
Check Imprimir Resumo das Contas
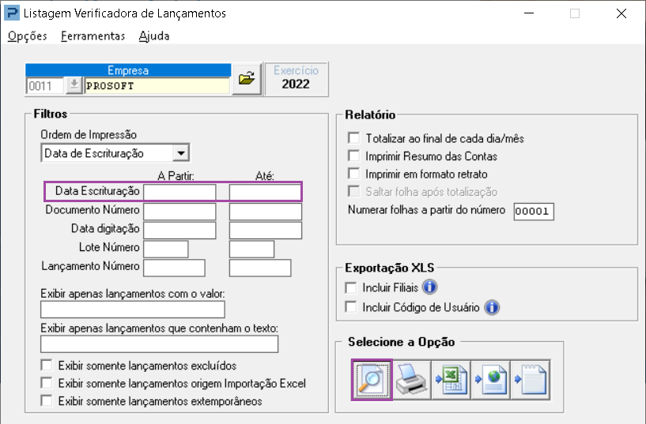353,156
